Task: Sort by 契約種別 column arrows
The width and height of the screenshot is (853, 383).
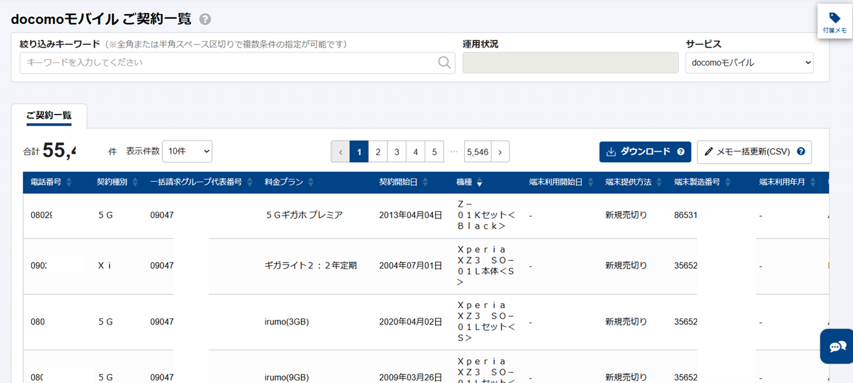Action: (135, 182)
